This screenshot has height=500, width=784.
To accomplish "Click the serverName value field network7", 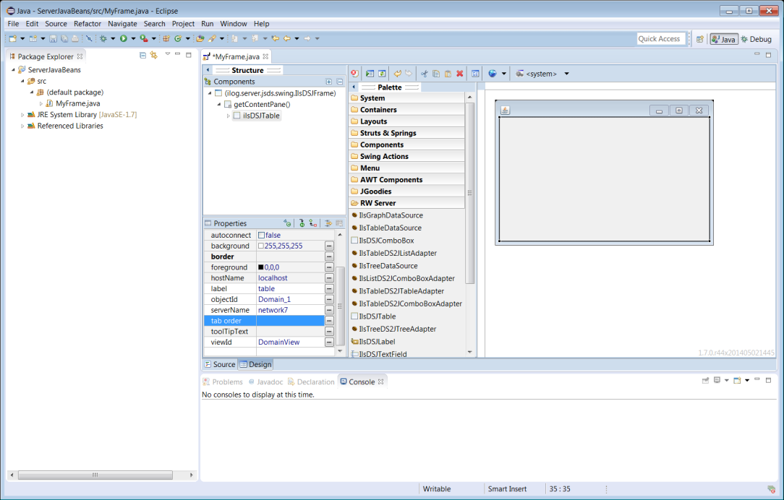I will pyautogui.click(x=273, y=310).
